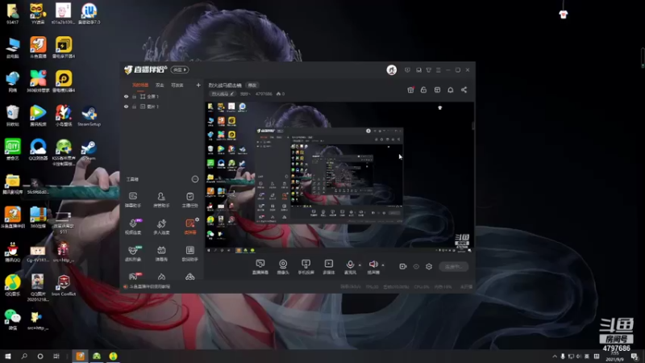This screenshot has height=363, width=645.
Task: Open the streamer tasks clipboard tool
Action: pos(189,199)
